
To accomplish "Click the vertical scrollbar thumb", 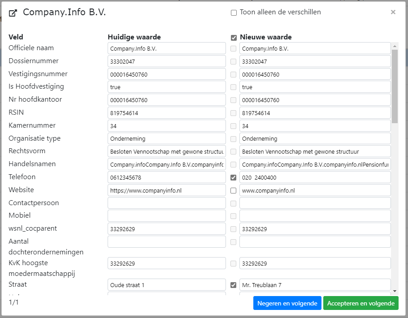I will [395, 85].
